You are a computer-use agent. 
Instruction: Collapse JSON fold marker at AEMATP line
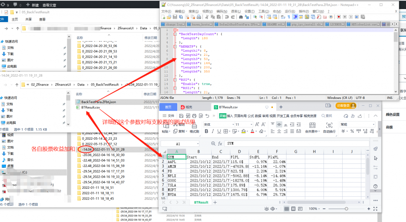pos(175,47)
